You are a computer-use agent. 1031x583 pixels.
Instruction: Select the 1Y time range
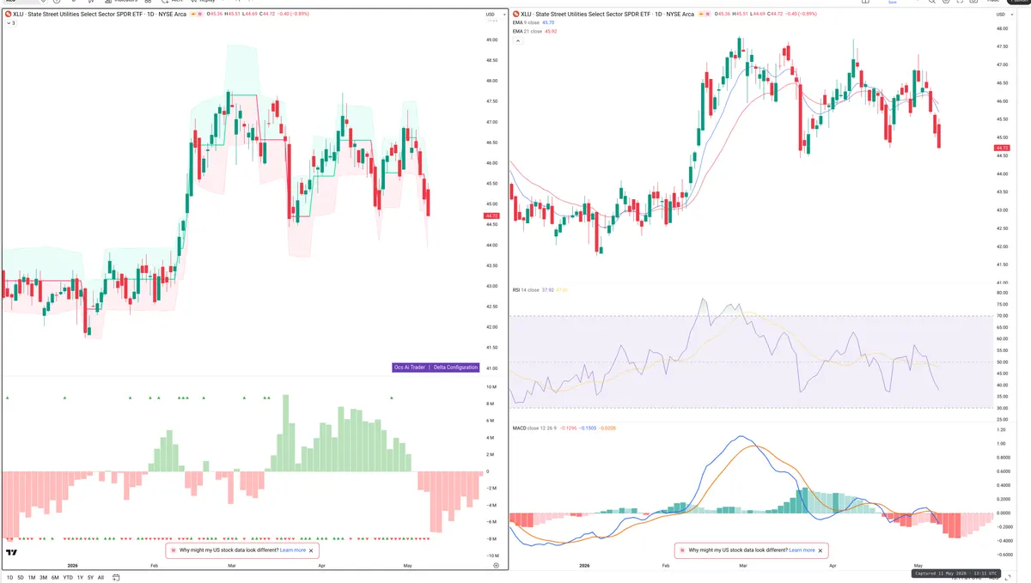80,577
